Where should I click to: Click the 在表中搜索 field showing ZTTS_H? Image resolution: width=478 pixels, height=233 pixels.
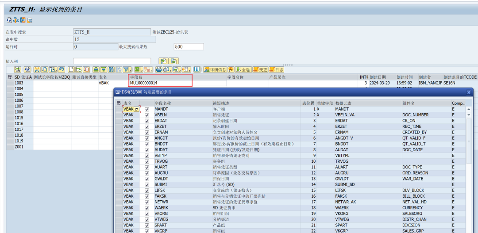pyautogui.click(x=112, y=32)
